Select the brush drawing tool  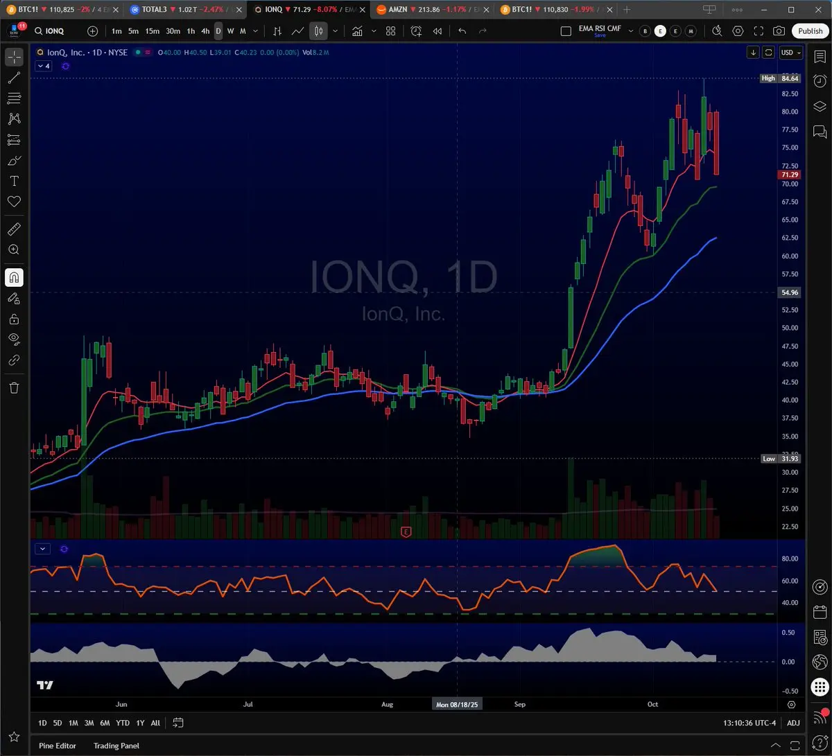(14, 161)
